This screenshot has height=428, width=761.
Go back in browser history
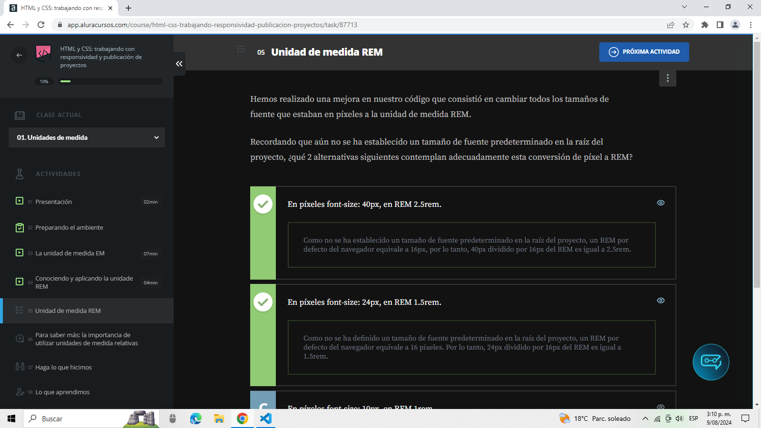[x=10, y=25]
